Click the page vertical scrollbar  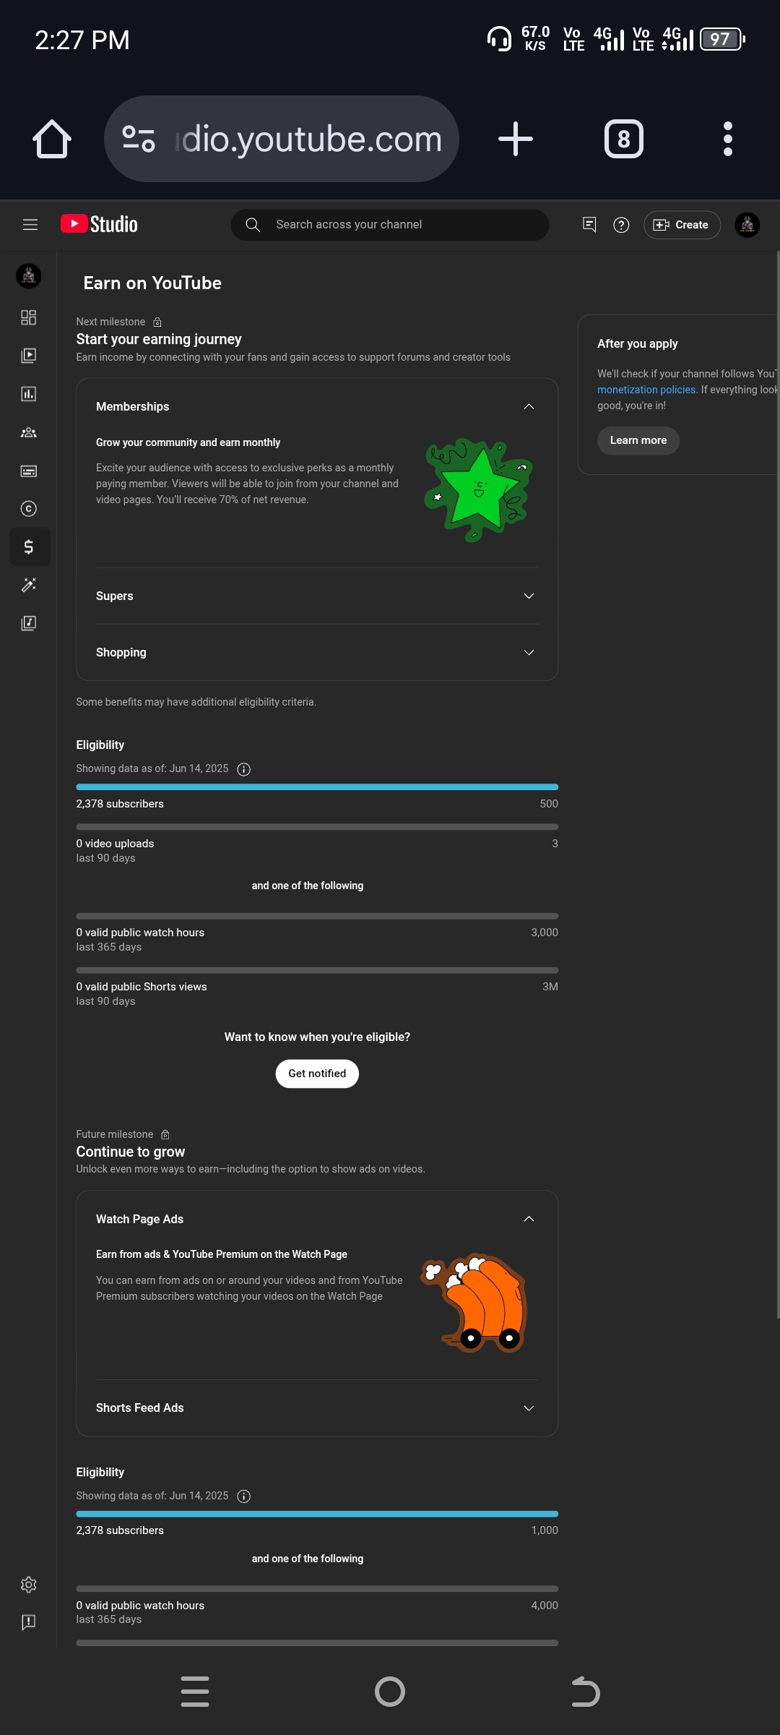778,784
